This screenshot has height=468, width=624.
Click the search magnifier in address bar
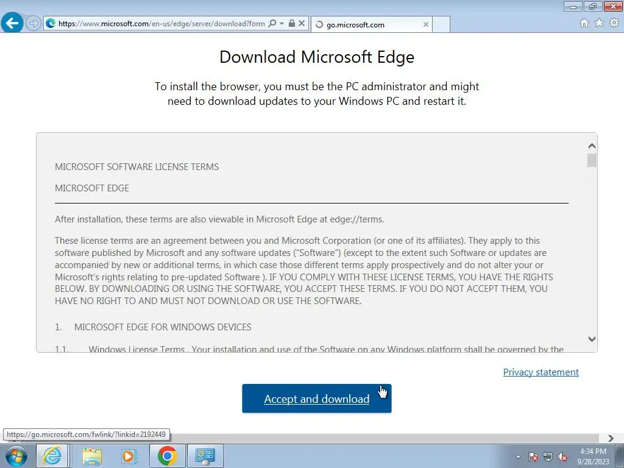tap(272, 24)
